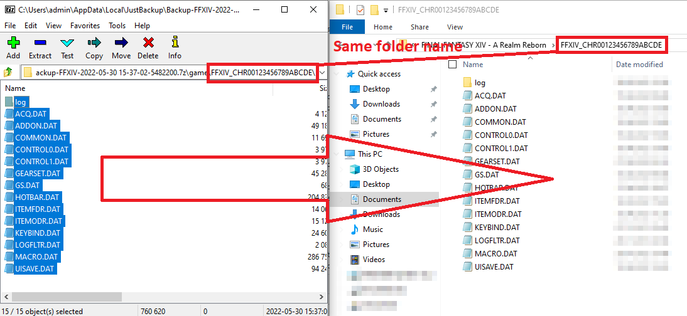
Task: Open the Favorites menu in 7-Zip
Action: [x=85, y=26]
